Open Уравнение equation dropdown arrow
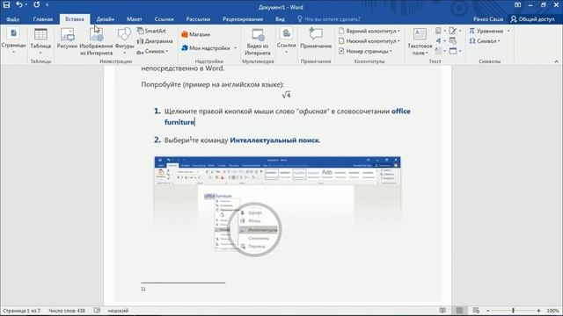The width and height of the screenshot is (563, 316). click(508, 32)
